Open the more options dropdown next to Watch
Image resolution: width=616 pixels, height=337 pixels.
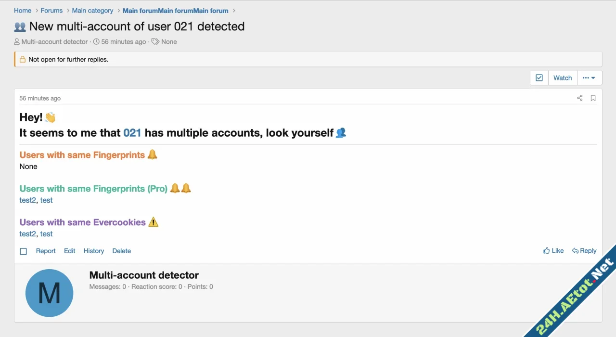pyautogui.click(x=589, y=78)
